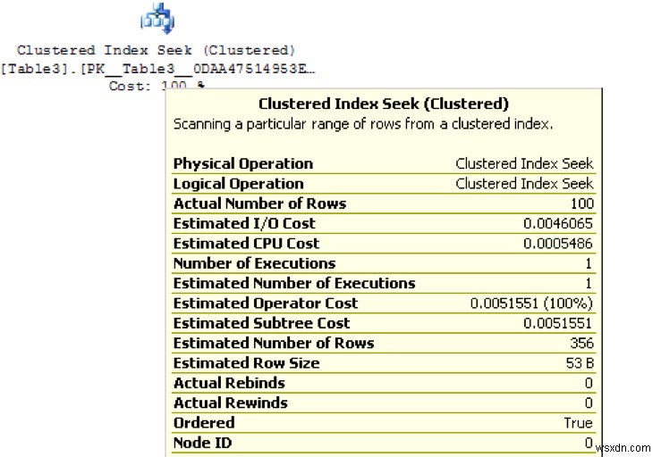
Task: Select the 'Number of Executions' label
Action: pos(254,263)
